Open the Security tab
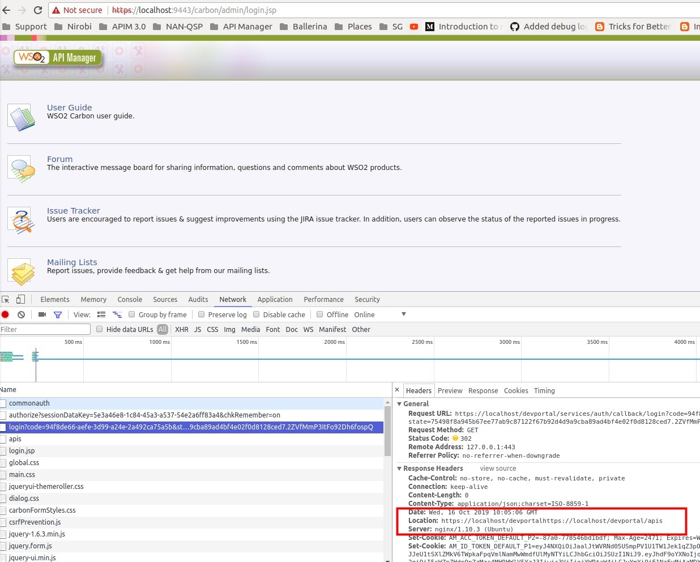This screenshot has width=700, height=562. (367, 299)
